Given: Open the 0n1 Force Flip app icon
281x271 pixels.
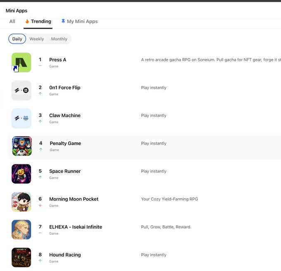Looking at the screenshot, I should 21,90.
